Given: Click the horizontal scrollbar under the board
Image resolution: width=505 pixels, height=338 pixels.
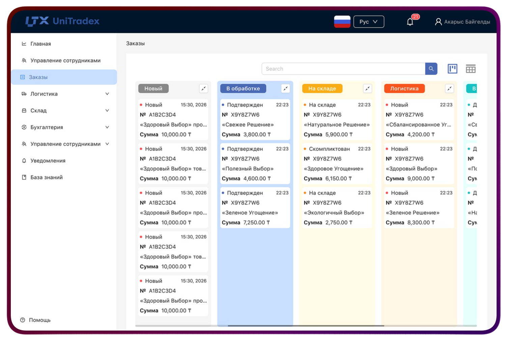Looking at the screenshot, I should [306, 326].
